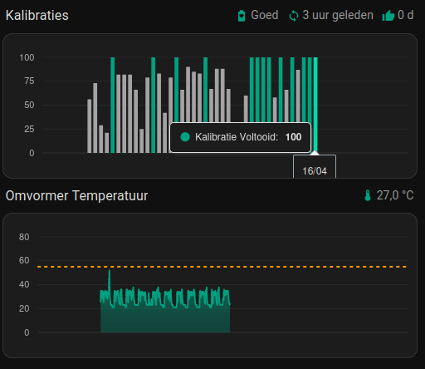The width and height of the screenshot is (425, 369).
Task: Click the '27,0 °C' temperature reading
Action: [395, 195]
